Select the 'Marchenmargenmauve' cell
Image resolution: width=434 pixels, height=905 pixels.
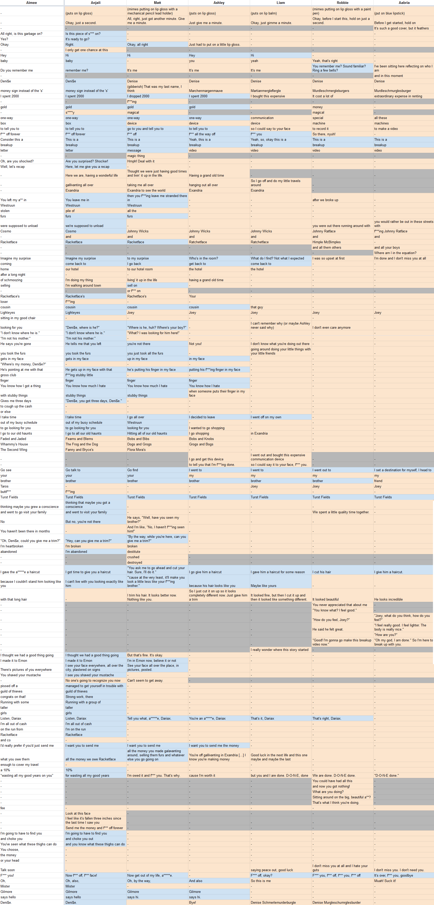[x=219, y=89]
